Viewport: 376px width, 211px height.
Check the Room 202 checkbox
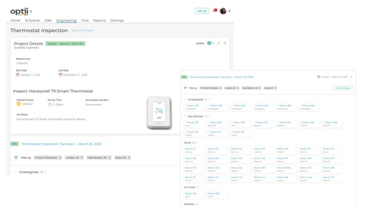209,105
